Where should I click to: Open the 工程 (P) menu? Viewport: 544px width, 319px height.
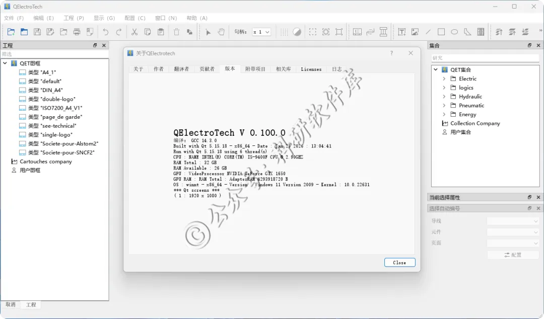click(74, 18)
